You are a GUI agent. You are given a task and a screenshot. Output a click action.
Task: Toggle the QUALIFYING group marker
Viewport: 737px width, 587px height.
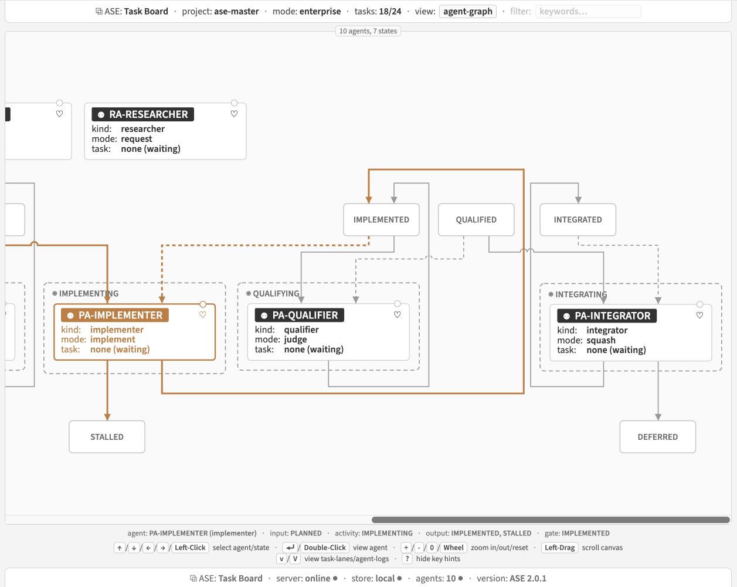pyautogui.click(x=249, y=293)
